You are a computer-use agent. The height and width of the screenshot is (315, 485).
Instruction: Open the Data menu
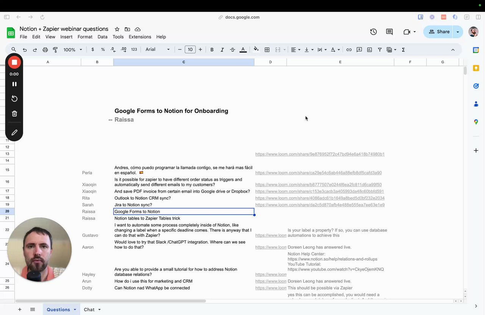102,37
